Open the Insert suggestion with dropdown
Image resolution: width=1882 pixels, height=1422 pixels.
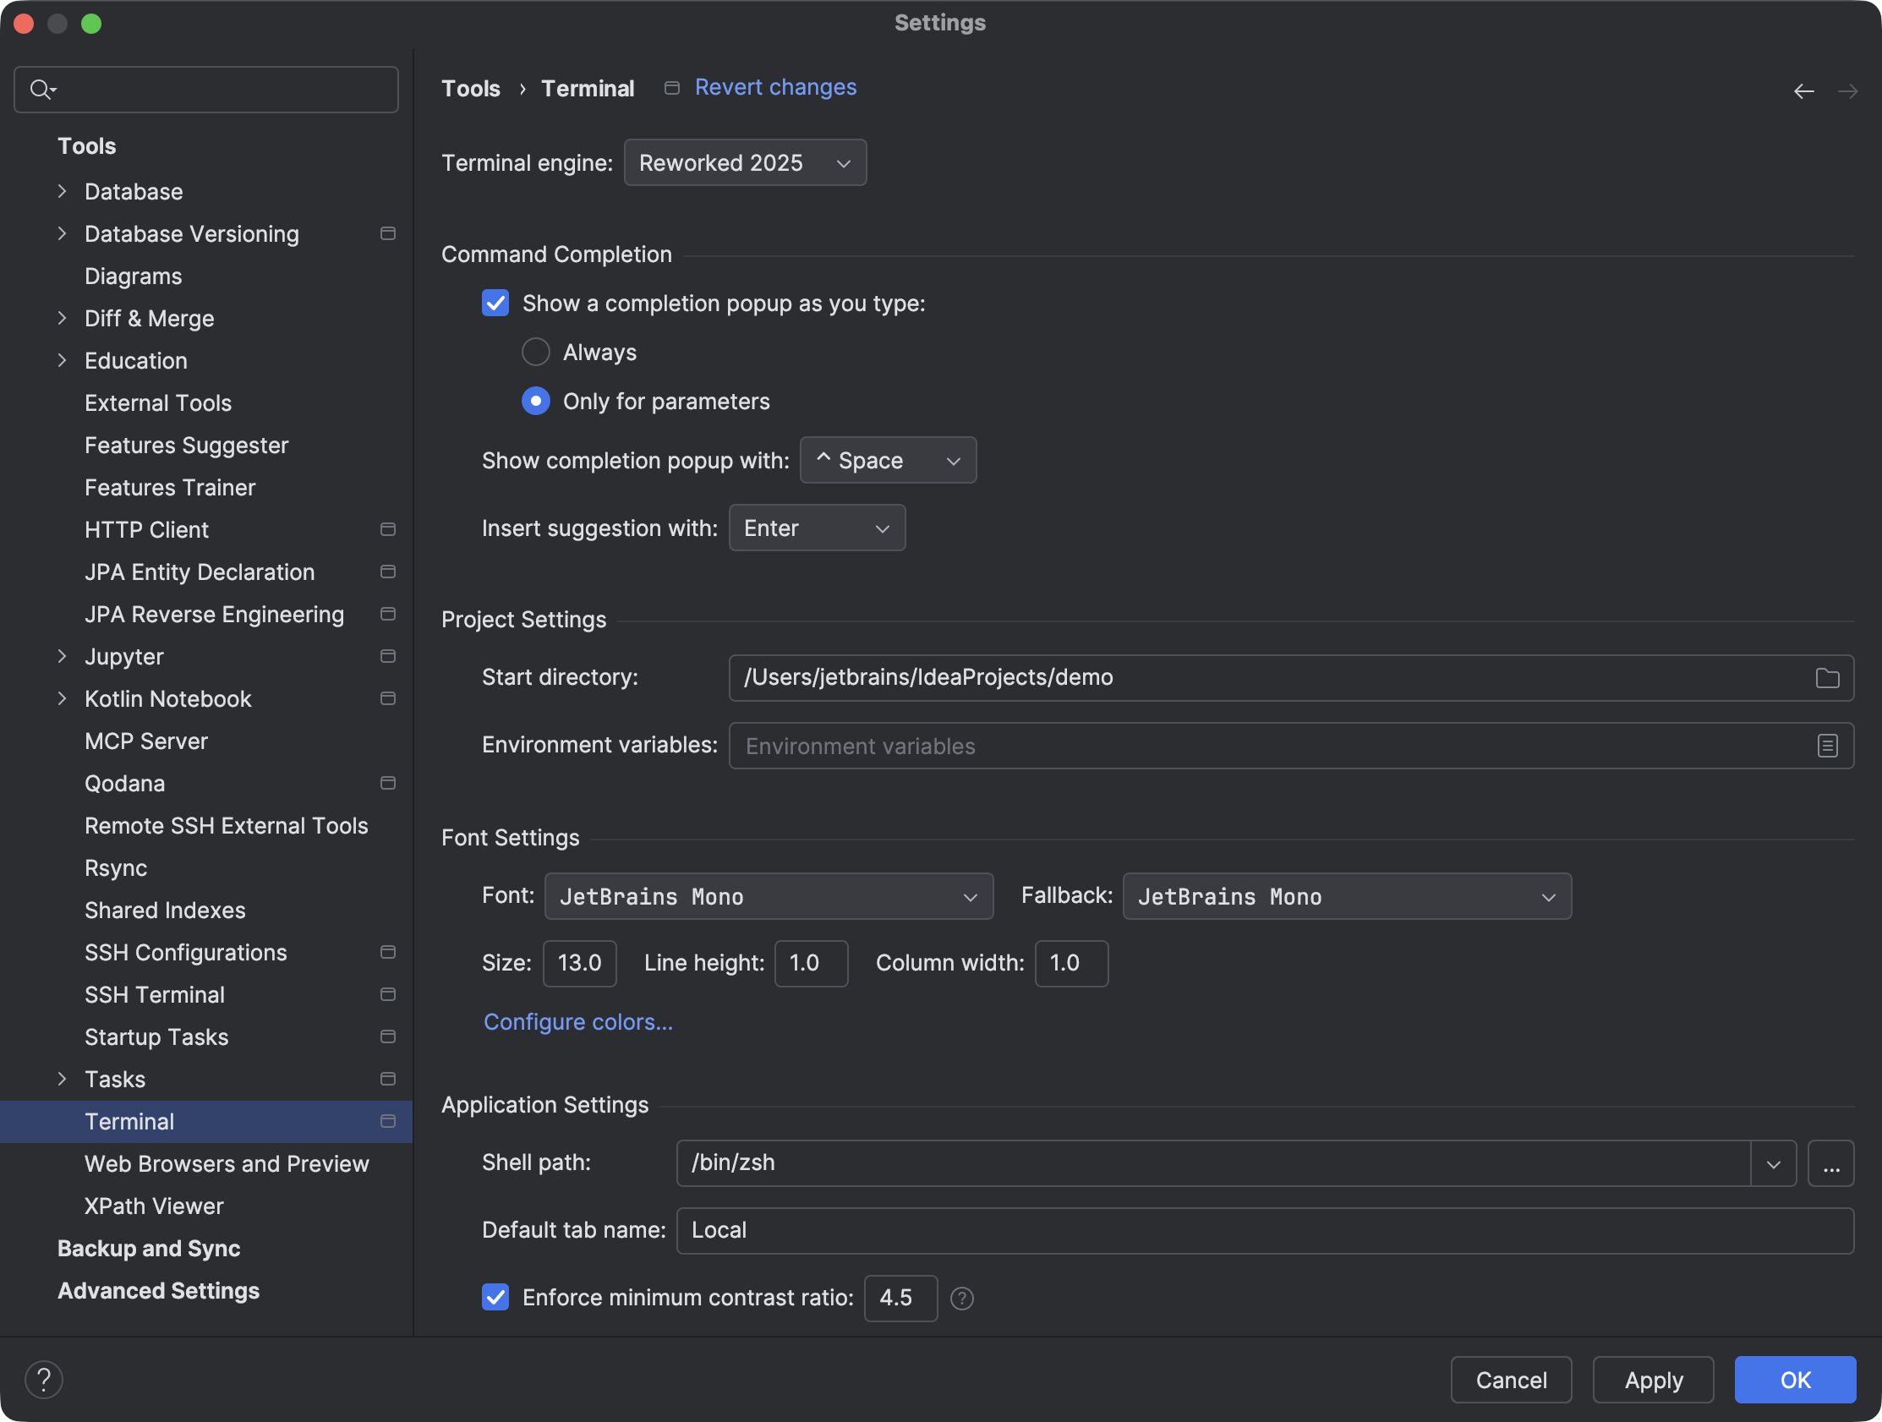(816, 528)
